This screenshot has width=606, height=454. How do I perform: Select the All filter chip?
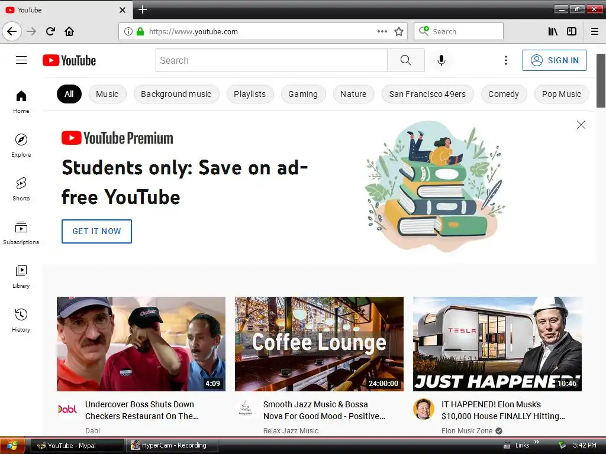click(69, 94)
